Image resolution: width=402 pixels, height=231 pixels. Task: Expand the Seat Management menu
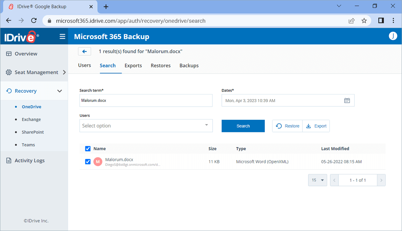tap(34, 72)
